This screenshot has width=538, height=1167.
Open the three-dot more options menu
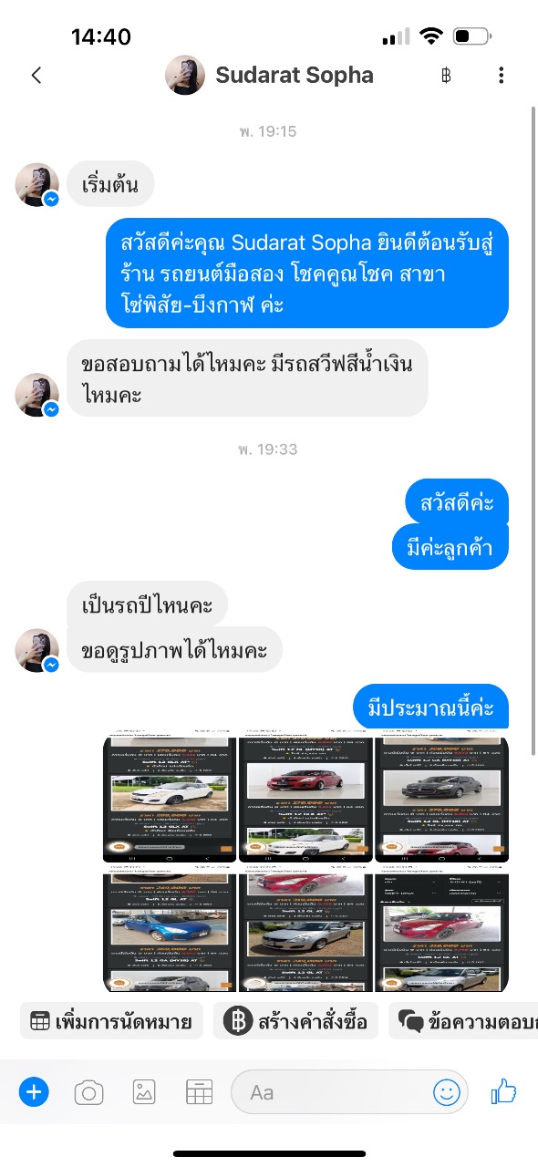501,76
